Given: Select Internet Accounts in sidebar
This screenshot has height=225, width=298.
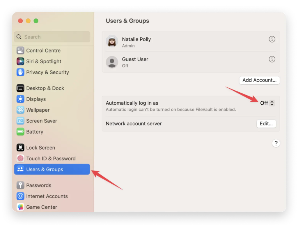Looking at the screenshot, I should [x=52, y=196].
